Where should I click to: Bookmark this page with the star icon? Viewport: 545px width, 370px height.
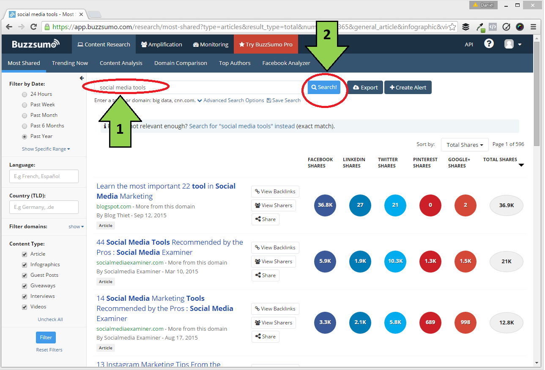coord(452,27)
